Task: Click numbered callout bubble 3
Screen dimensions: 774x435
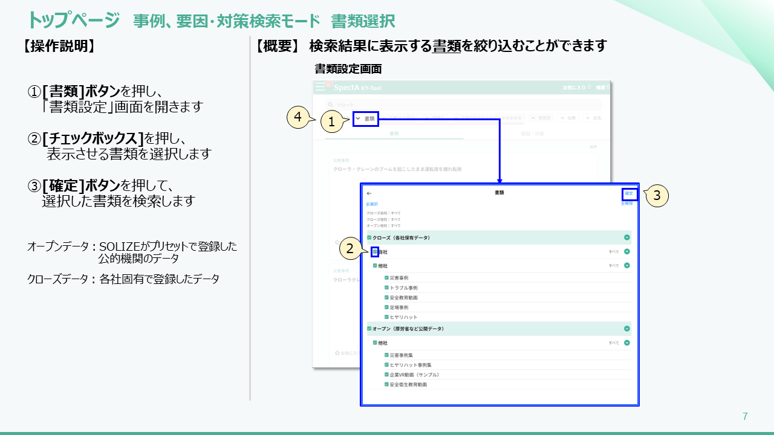Action: coord(657,196)
